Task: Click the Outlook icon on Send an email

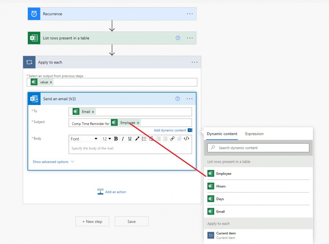Action: [x=34, y=98]
